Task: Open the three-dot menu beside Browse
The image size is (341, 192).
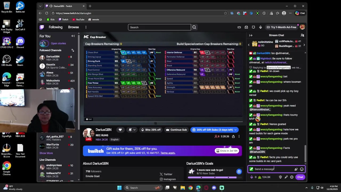Action: [x=86, y=27]
